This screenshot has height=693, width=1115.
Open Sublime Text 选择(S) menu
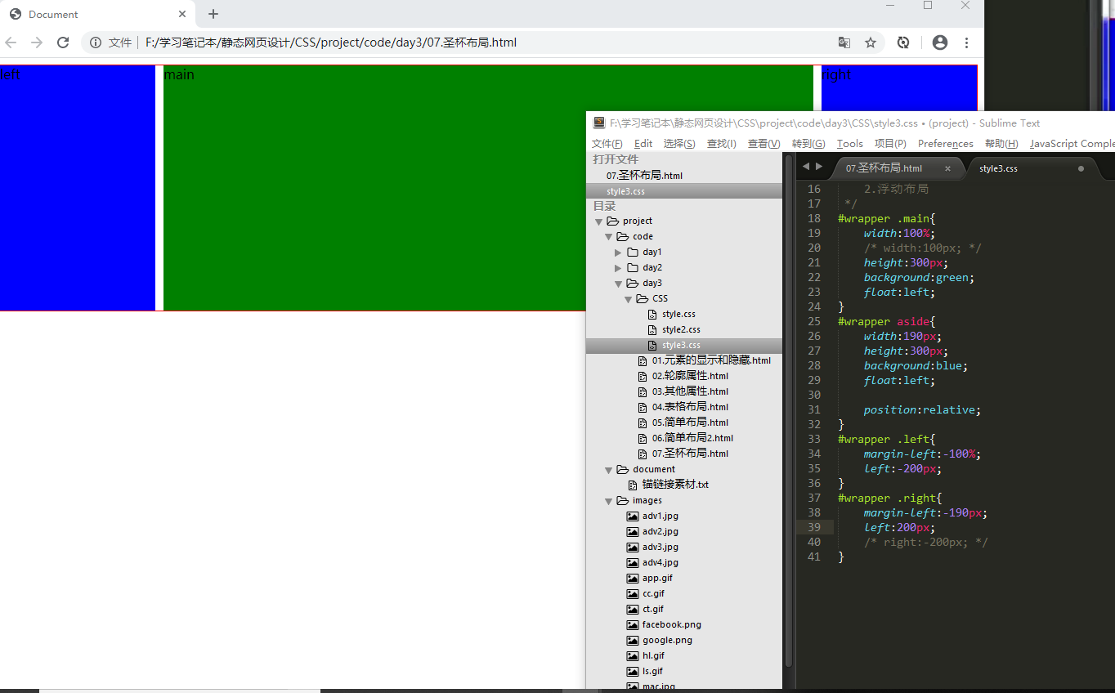(679, 144)
